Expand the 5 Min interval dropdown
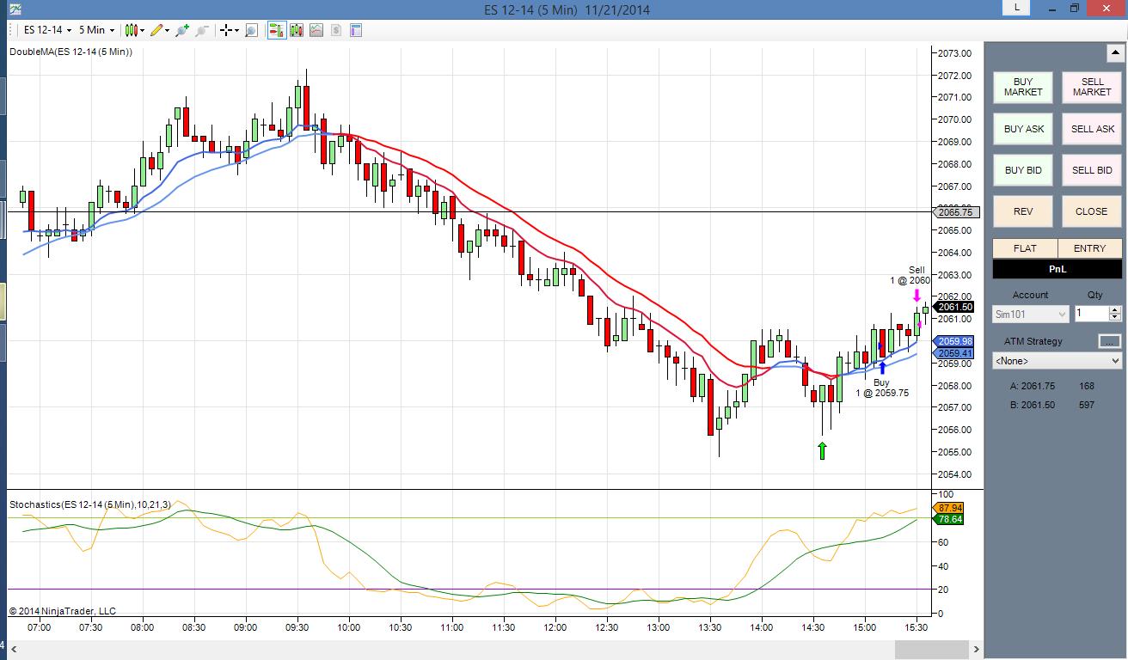 [x=96, y=30]
